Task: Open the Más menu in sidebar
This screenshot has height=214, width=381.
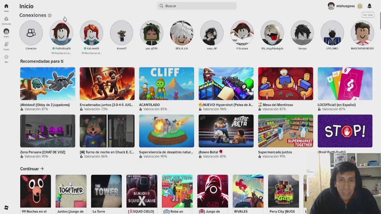Action: point(6,57)
